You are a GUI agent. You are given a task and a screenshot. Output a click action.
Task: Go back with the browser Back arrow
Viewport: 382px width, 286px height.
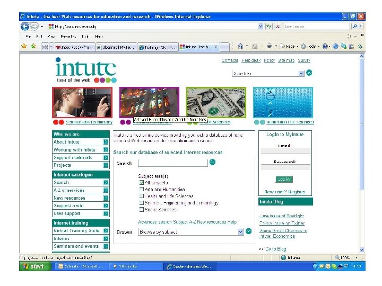(25, 26)
